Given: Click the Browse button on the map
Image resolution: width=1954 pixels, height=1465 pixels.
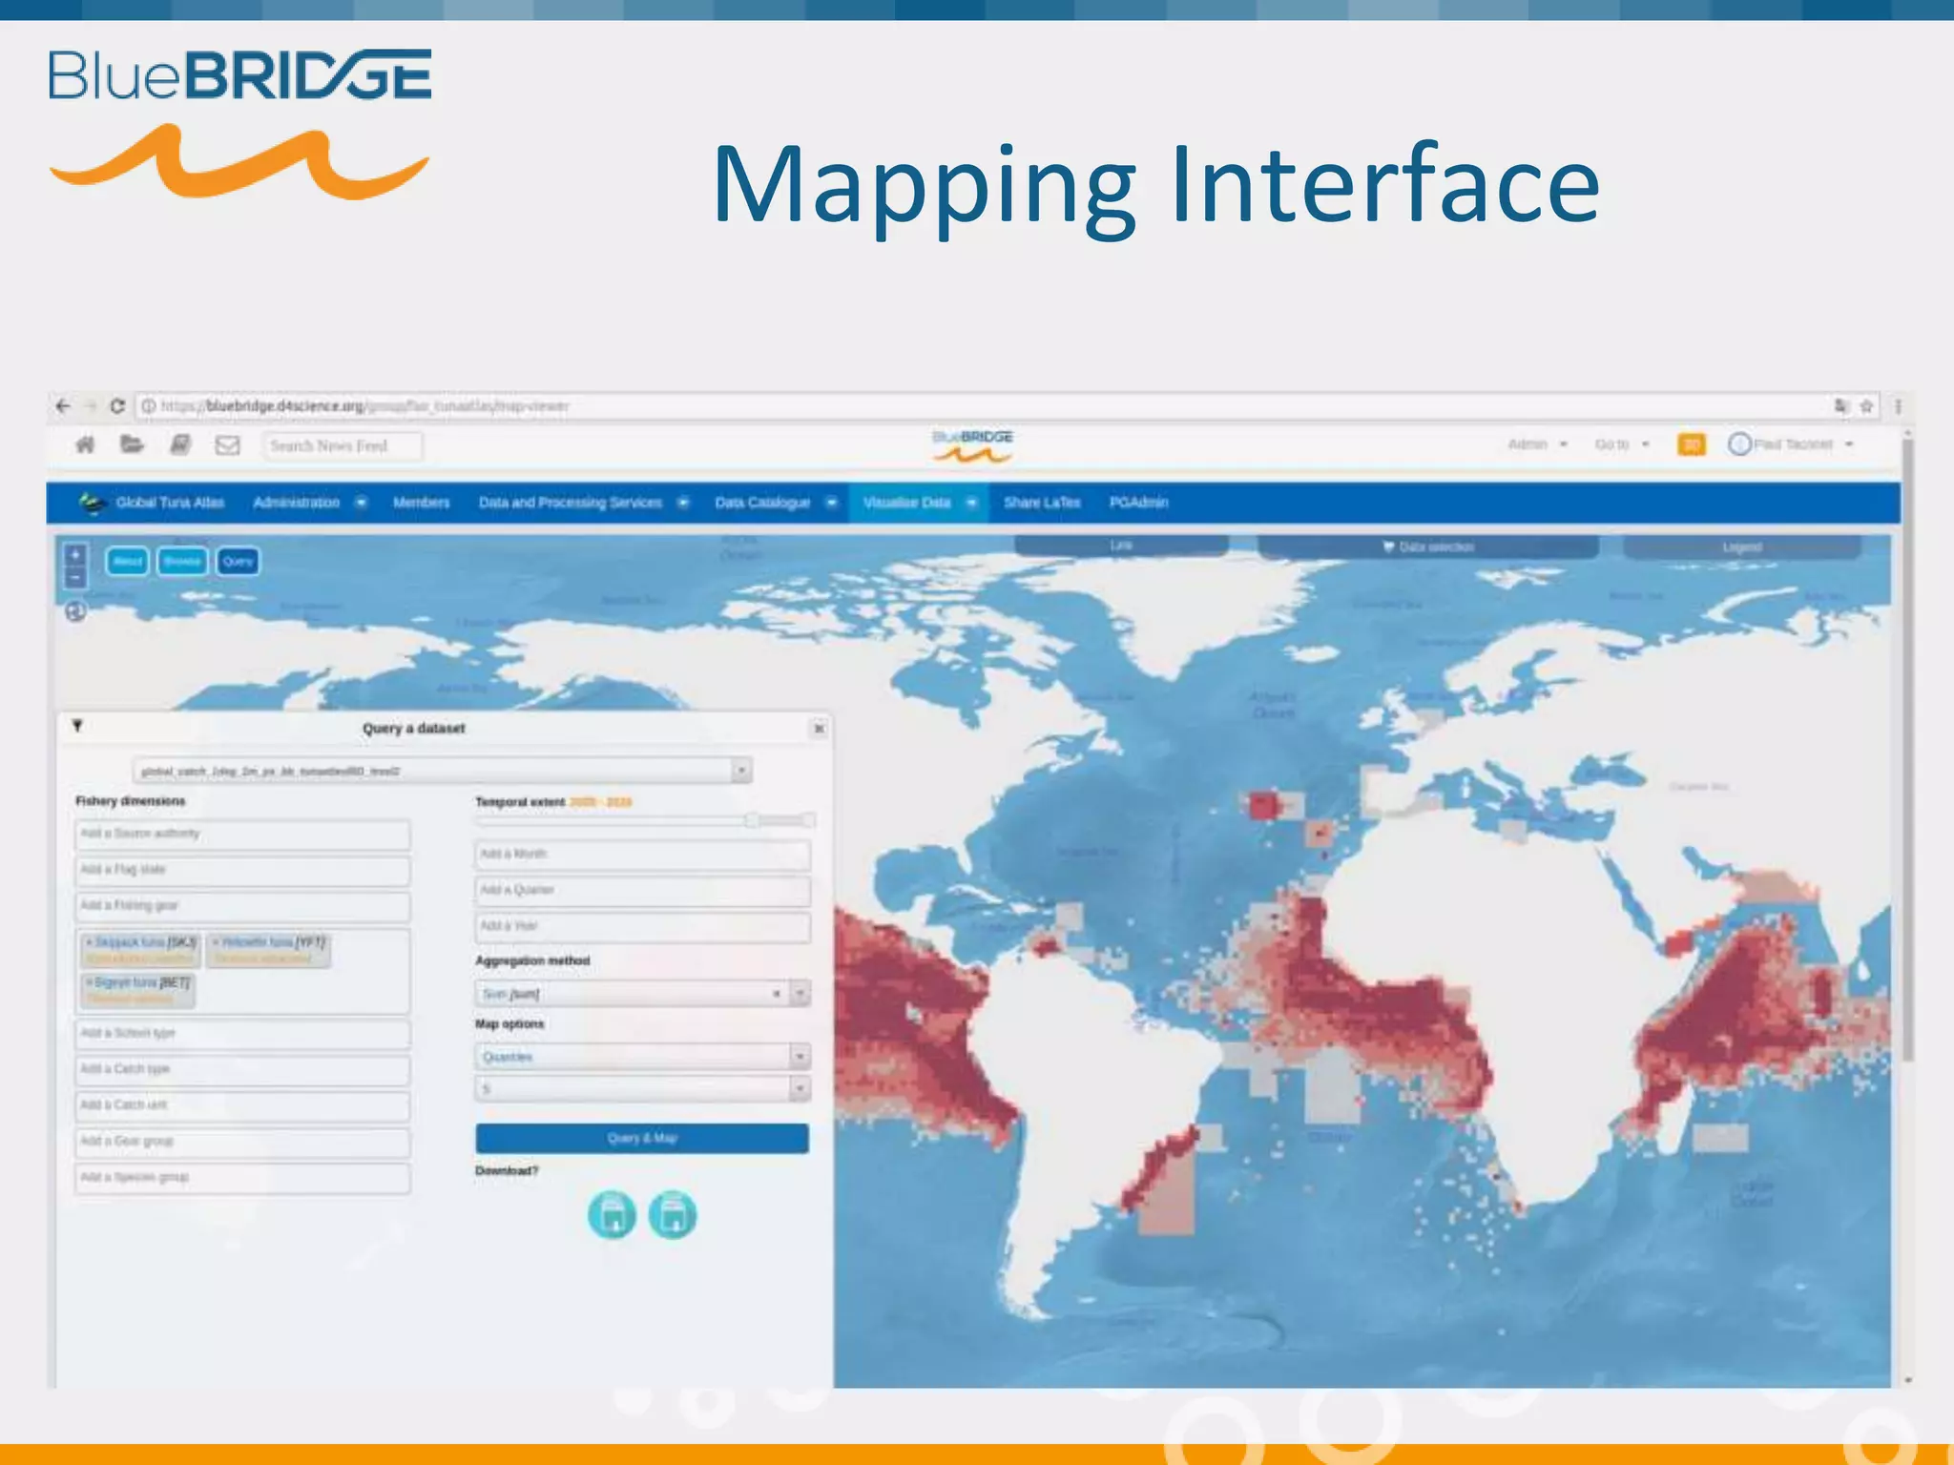Looking at the screenshot, I should tap(181, 561).
